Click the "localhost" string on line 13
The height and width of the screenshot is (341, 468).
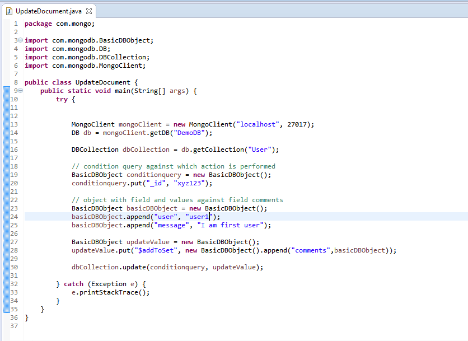(258, 124)
